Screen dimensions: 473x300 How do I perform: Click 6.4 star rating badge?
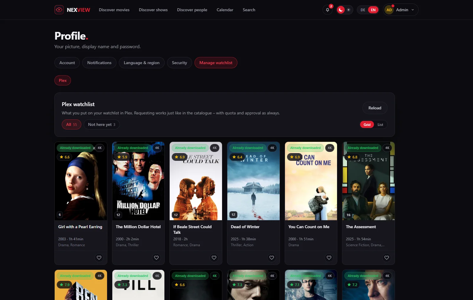point(237,157)
